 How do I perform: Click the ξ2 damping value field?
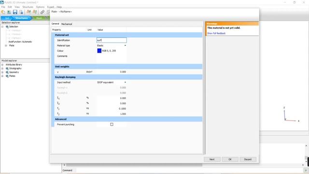coord(112,103)
